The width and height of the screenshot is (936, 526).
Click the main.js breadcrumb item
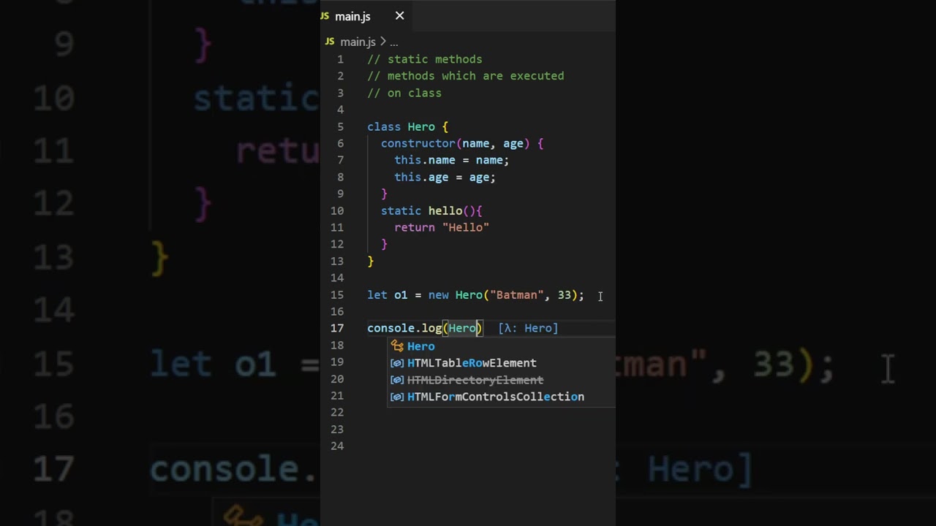pos(358,42)
